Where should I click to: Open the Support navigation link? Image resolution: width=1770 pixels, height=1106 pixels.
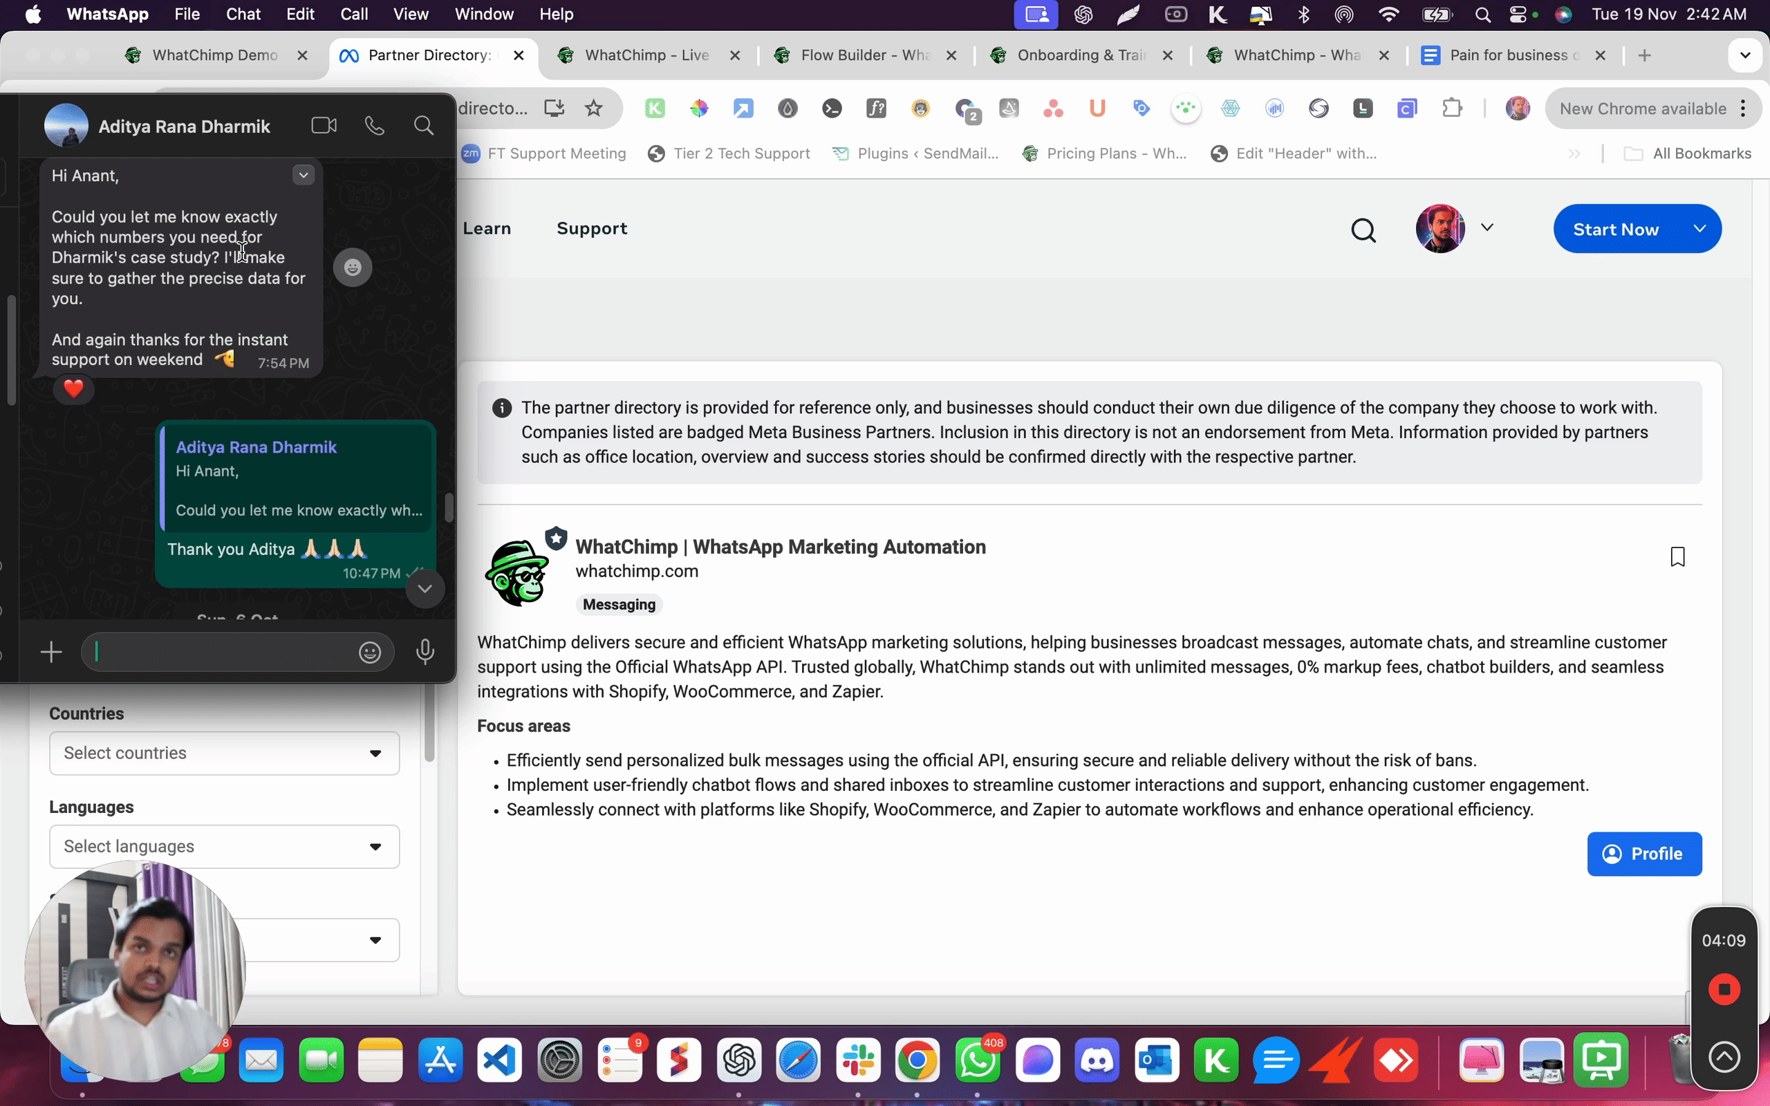tap(591, 228)
